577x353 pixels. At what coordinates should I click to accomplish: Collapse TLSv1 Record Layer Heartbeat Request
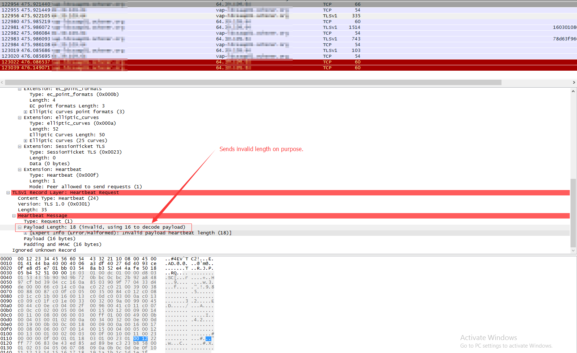8,193
